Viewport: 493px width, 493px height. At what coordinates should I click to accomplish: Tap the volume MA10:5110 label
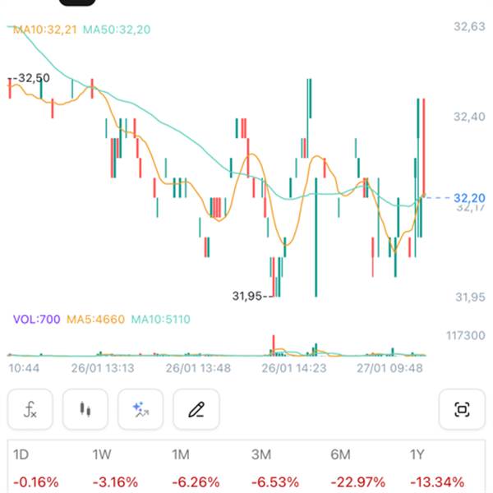coord(161,318)
